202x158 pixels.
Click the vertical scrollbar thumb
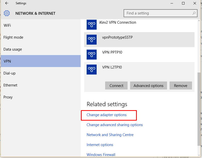click(199, 109)
